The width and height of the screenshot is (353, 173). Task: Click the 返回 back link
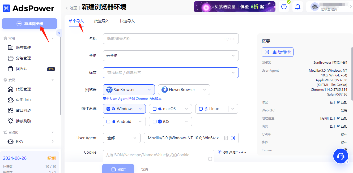pos(74,8)
